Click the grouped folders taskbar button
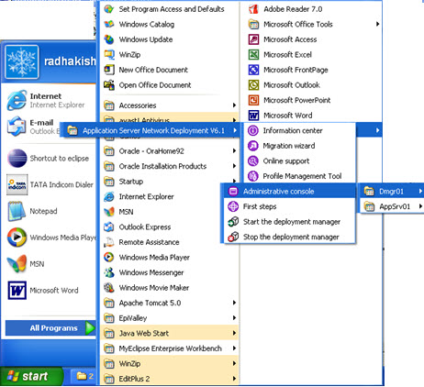Image resolution: width=424 pixels, height=387 pixels. coord(84,376)
